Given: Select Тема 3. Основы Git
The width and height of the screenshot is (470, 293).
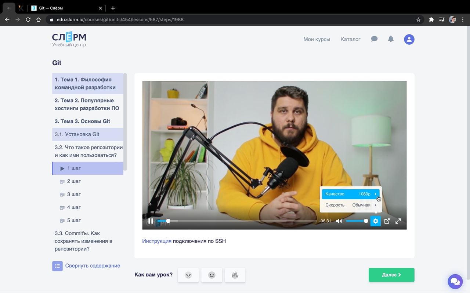Looking at the screenshot, I should pos(88,121).
